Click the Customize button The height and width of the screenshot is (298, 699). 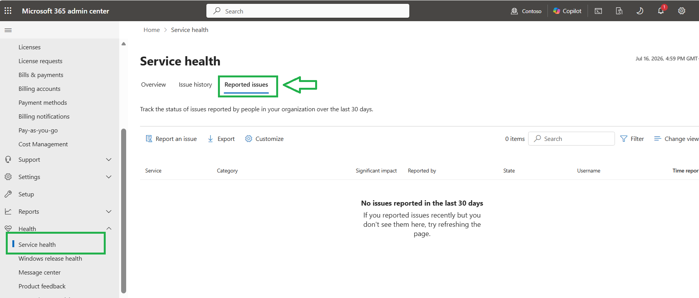tap(264, 139)
